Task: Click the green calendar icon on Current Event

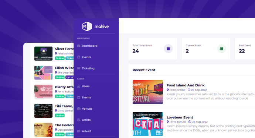Action: click(x=221, y=49)
